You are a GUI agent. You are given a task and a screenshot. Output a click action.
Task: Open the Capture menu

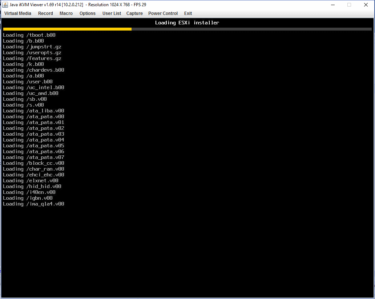click(134, 13)
